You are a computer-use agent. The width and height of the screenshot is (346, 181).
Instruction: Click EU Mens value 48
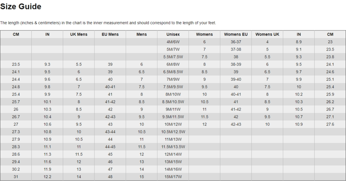(x=110, y=177)
